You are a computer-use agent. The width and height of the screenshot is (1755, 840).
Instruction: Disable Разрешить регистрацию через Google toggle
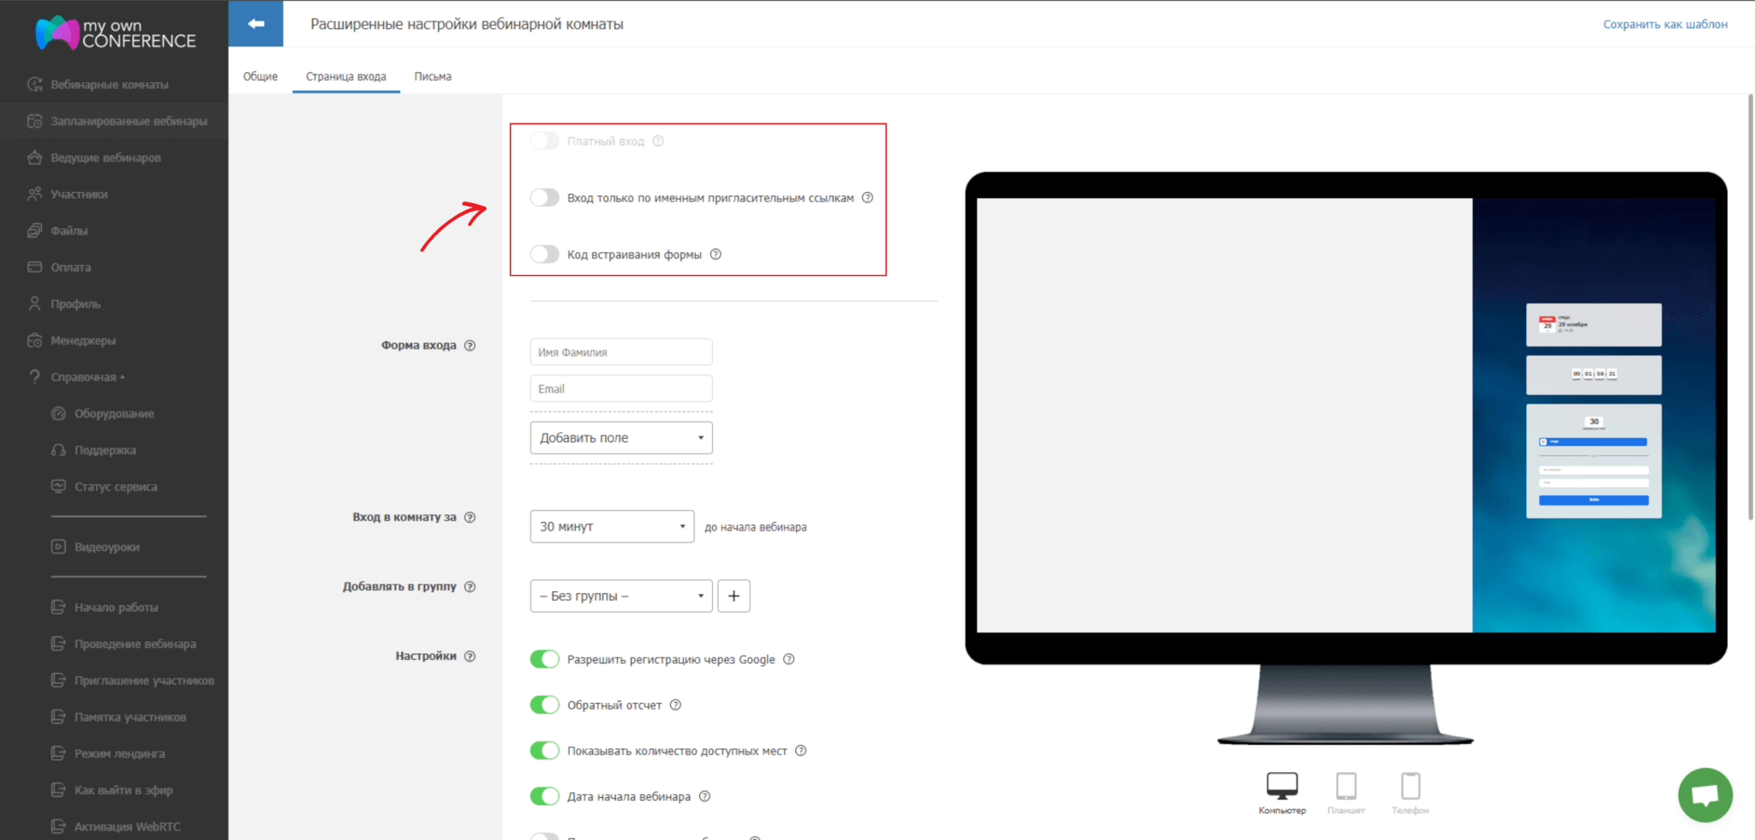[544, 659]
